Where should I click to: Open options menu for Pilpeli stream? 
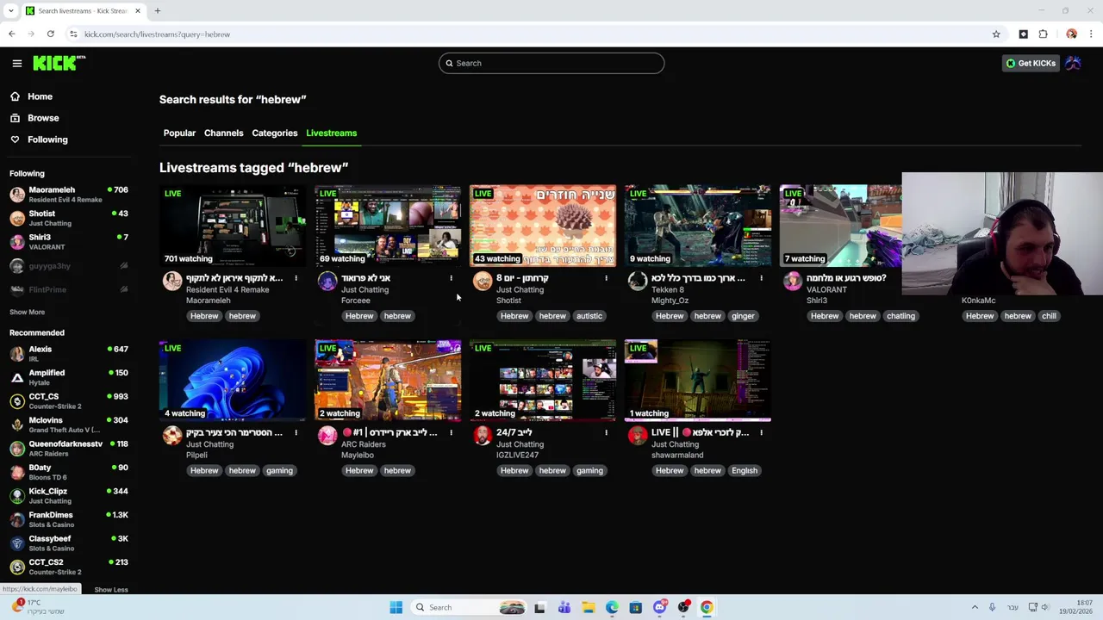point(296,433)
